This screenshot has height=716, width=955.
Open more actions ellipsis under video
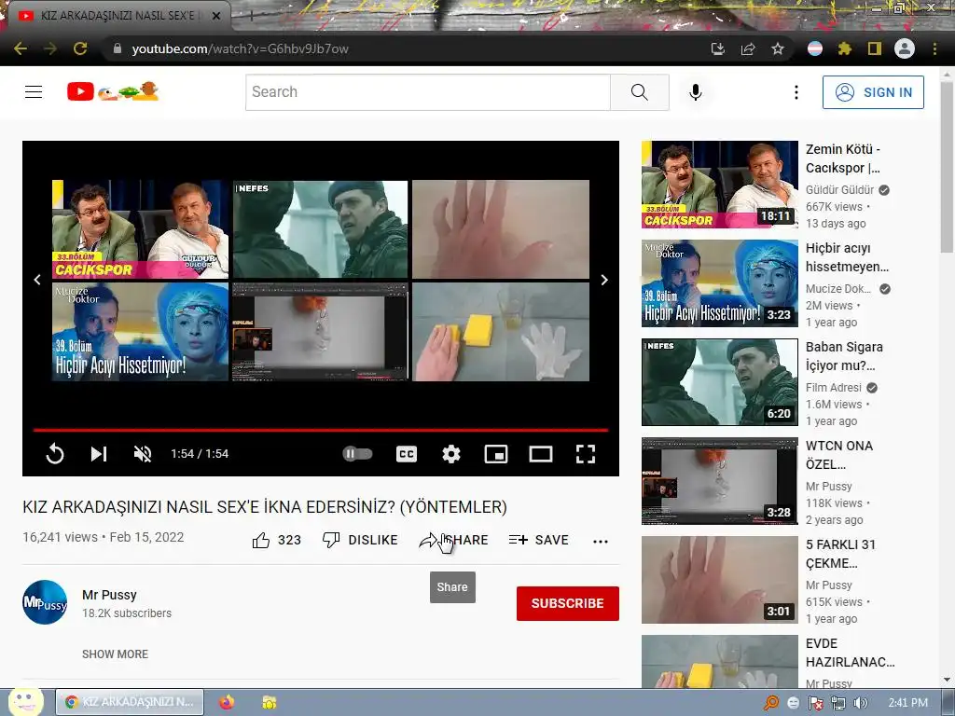[601, 542]
